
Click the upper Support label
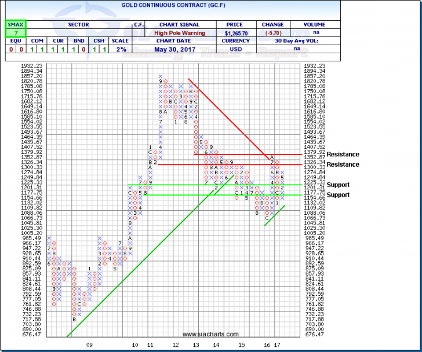click(338, 185)
